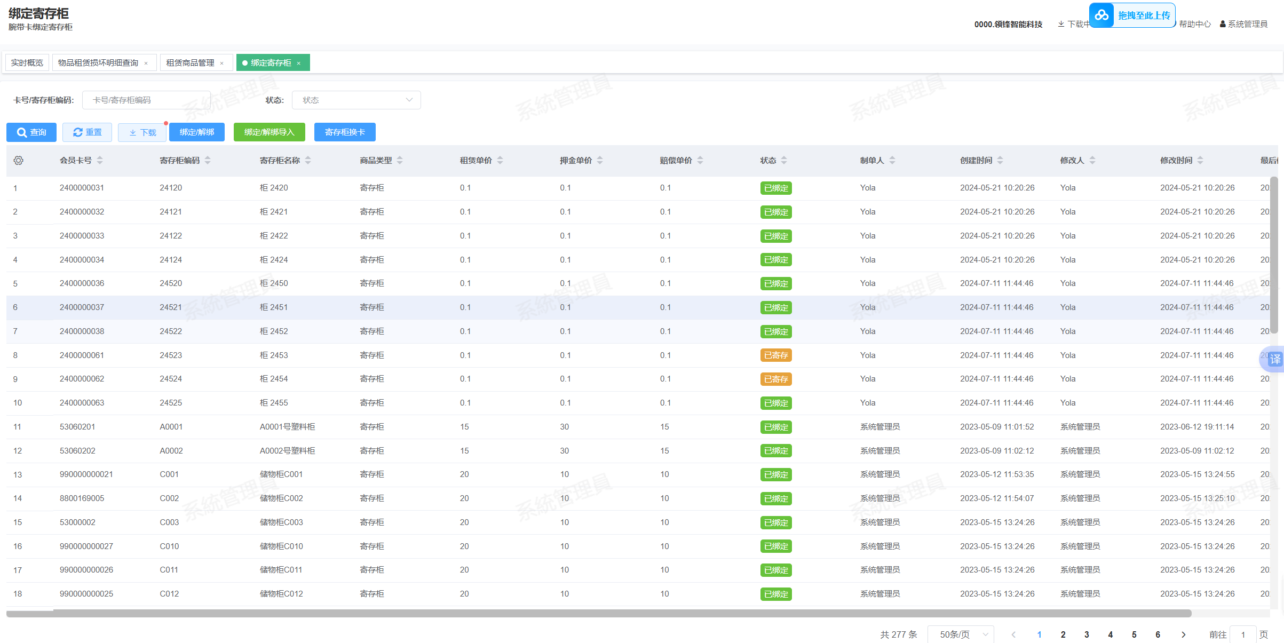Sort by 状态 column arrows
Image resolution: width=1284 pixels, height=643 pixels.
coord(784,160)
